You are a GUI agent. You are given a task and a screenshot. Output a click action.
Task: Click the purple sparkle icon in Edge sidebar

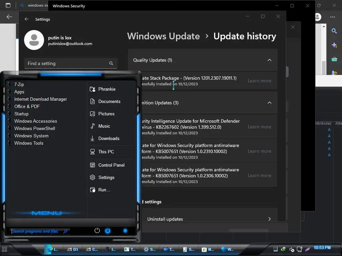pos(334,45)
